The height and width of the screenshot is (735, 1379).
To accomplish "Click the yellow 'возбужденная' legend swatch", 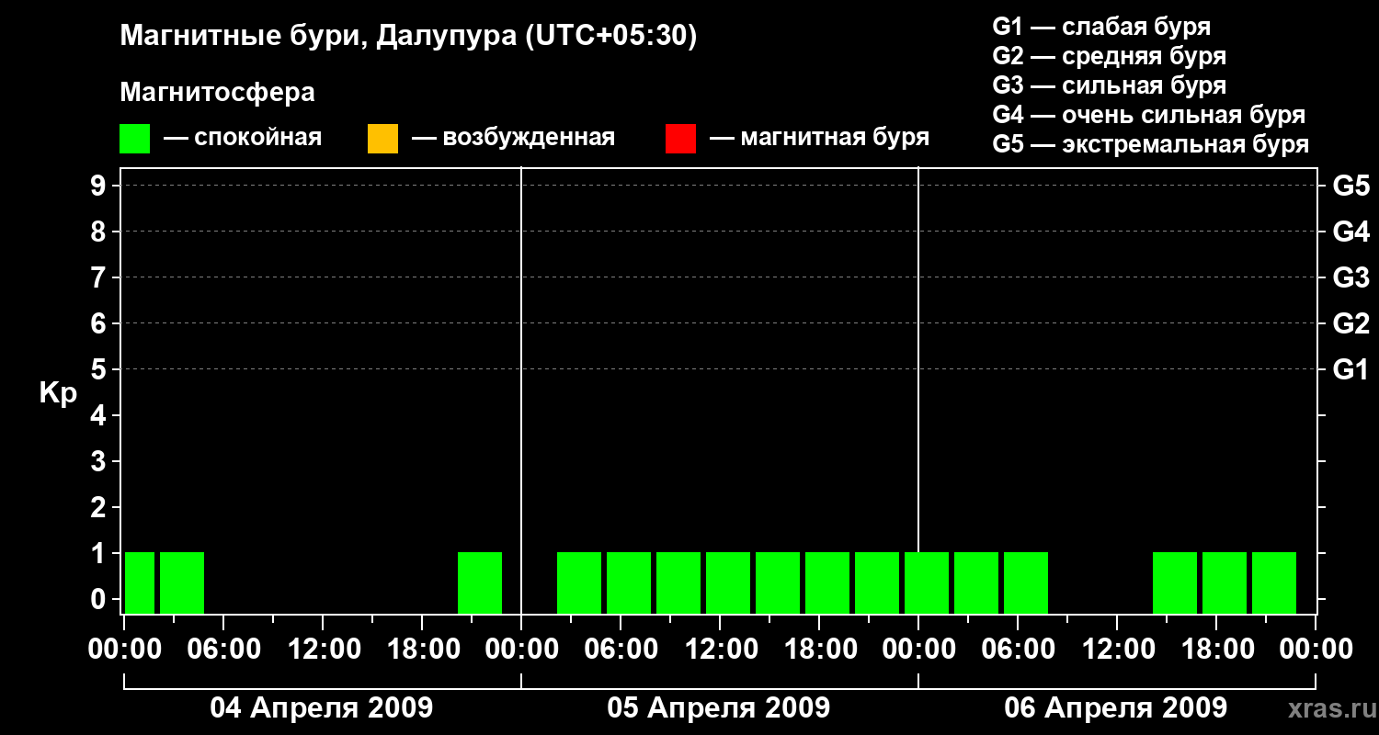I will click(382, 139).
